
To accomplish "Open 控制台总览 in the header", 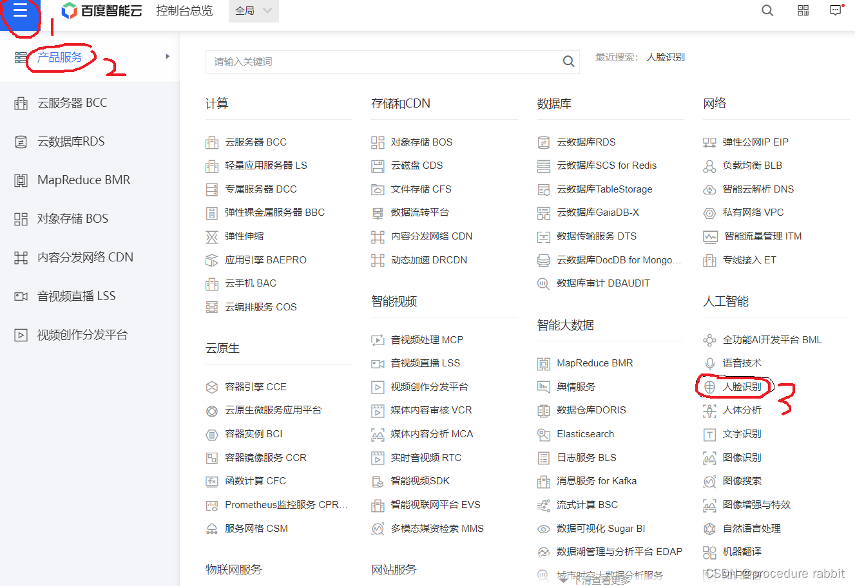I will 184,11.
